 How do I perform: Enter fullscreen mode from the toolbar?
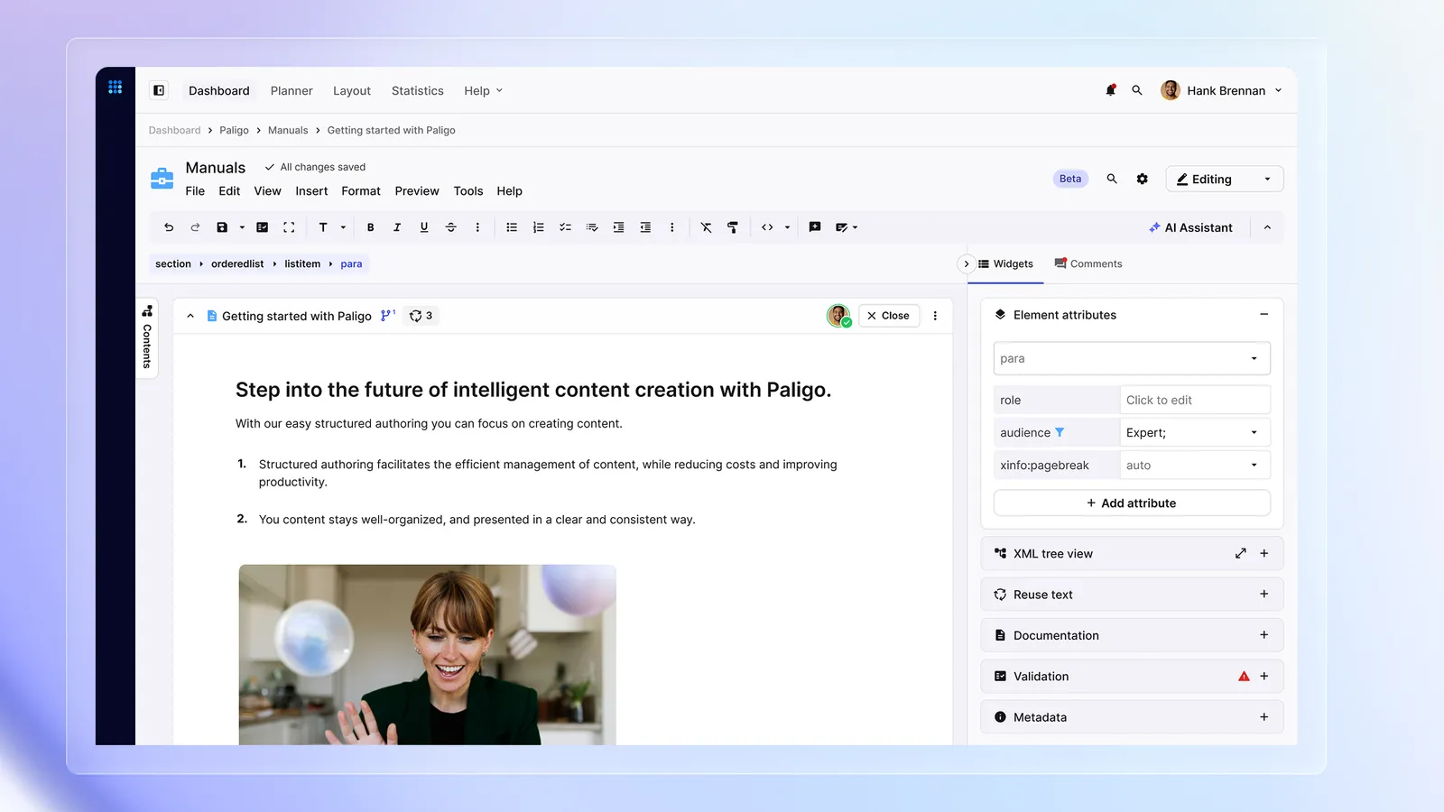[x=289, y=227]
